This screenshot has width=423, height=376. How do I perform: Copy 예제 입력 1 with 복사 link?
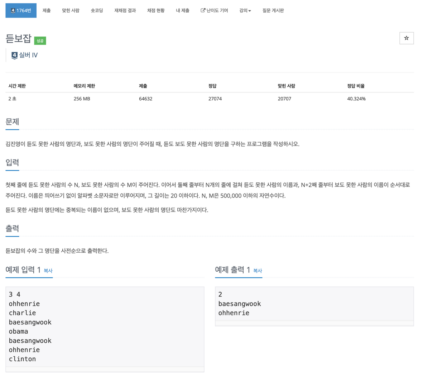click(48, 271)
